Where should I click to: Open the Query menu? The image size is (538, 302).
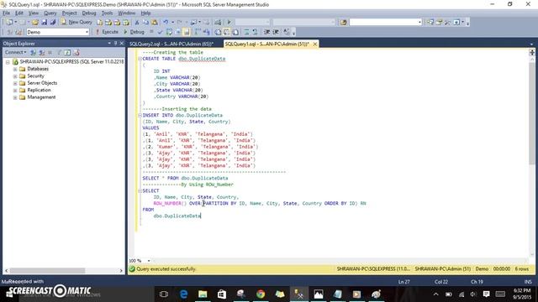coord(50,13)
